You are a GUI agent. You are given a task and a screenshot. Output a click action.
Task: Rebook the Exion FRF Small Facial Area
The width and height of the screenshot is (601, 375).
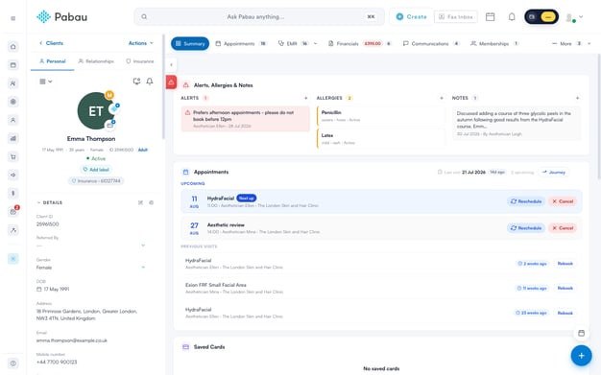565,288
